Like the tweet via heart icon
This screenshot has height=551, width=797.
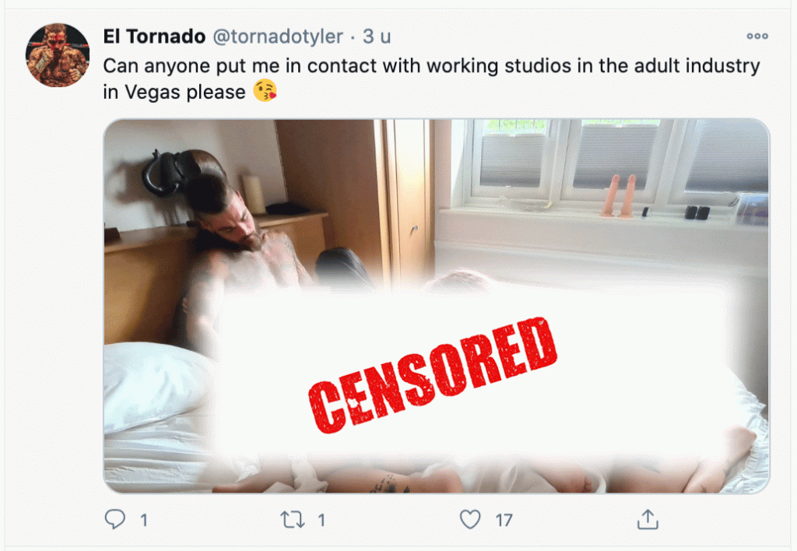click(469, 520)
